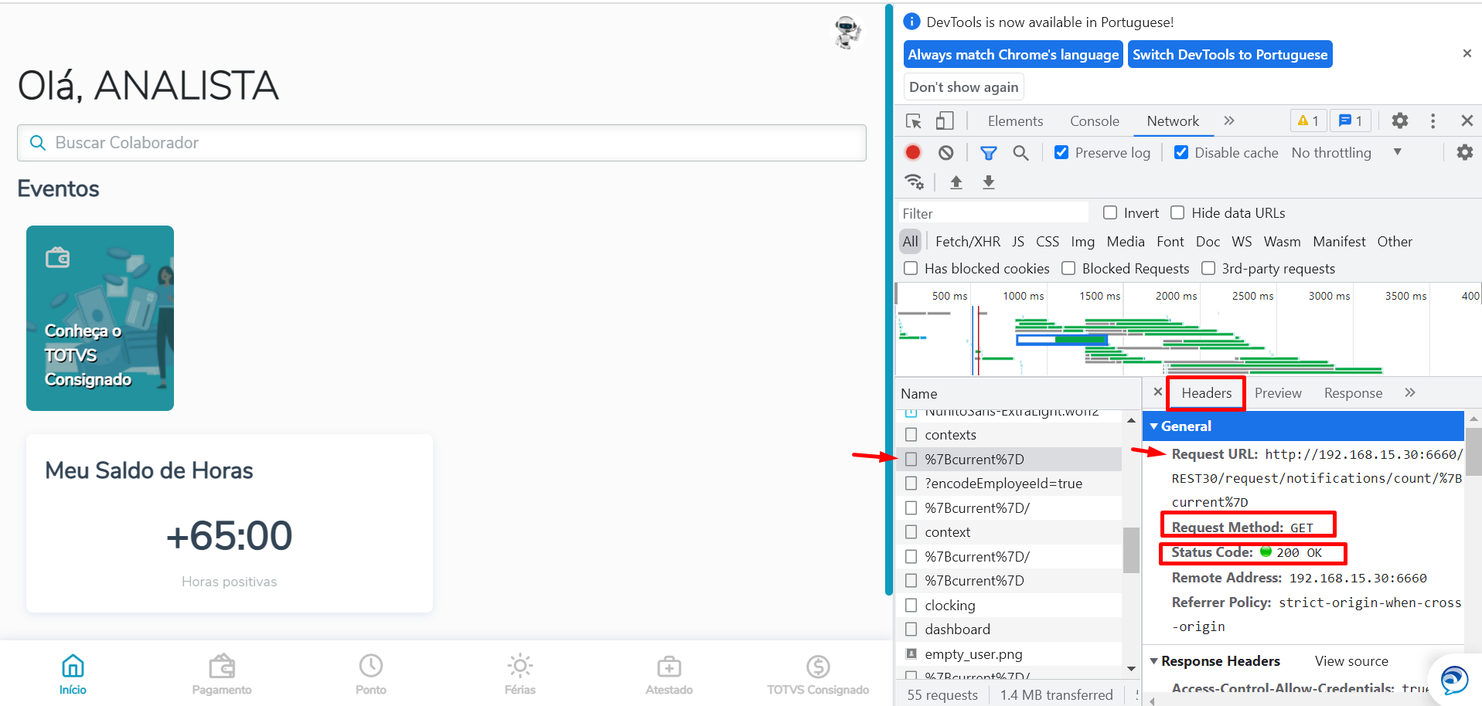Viewport: 1482px width, 706px height.
Task: Filter requests by Fetch/XHR
Action: (x=968, y=242)
